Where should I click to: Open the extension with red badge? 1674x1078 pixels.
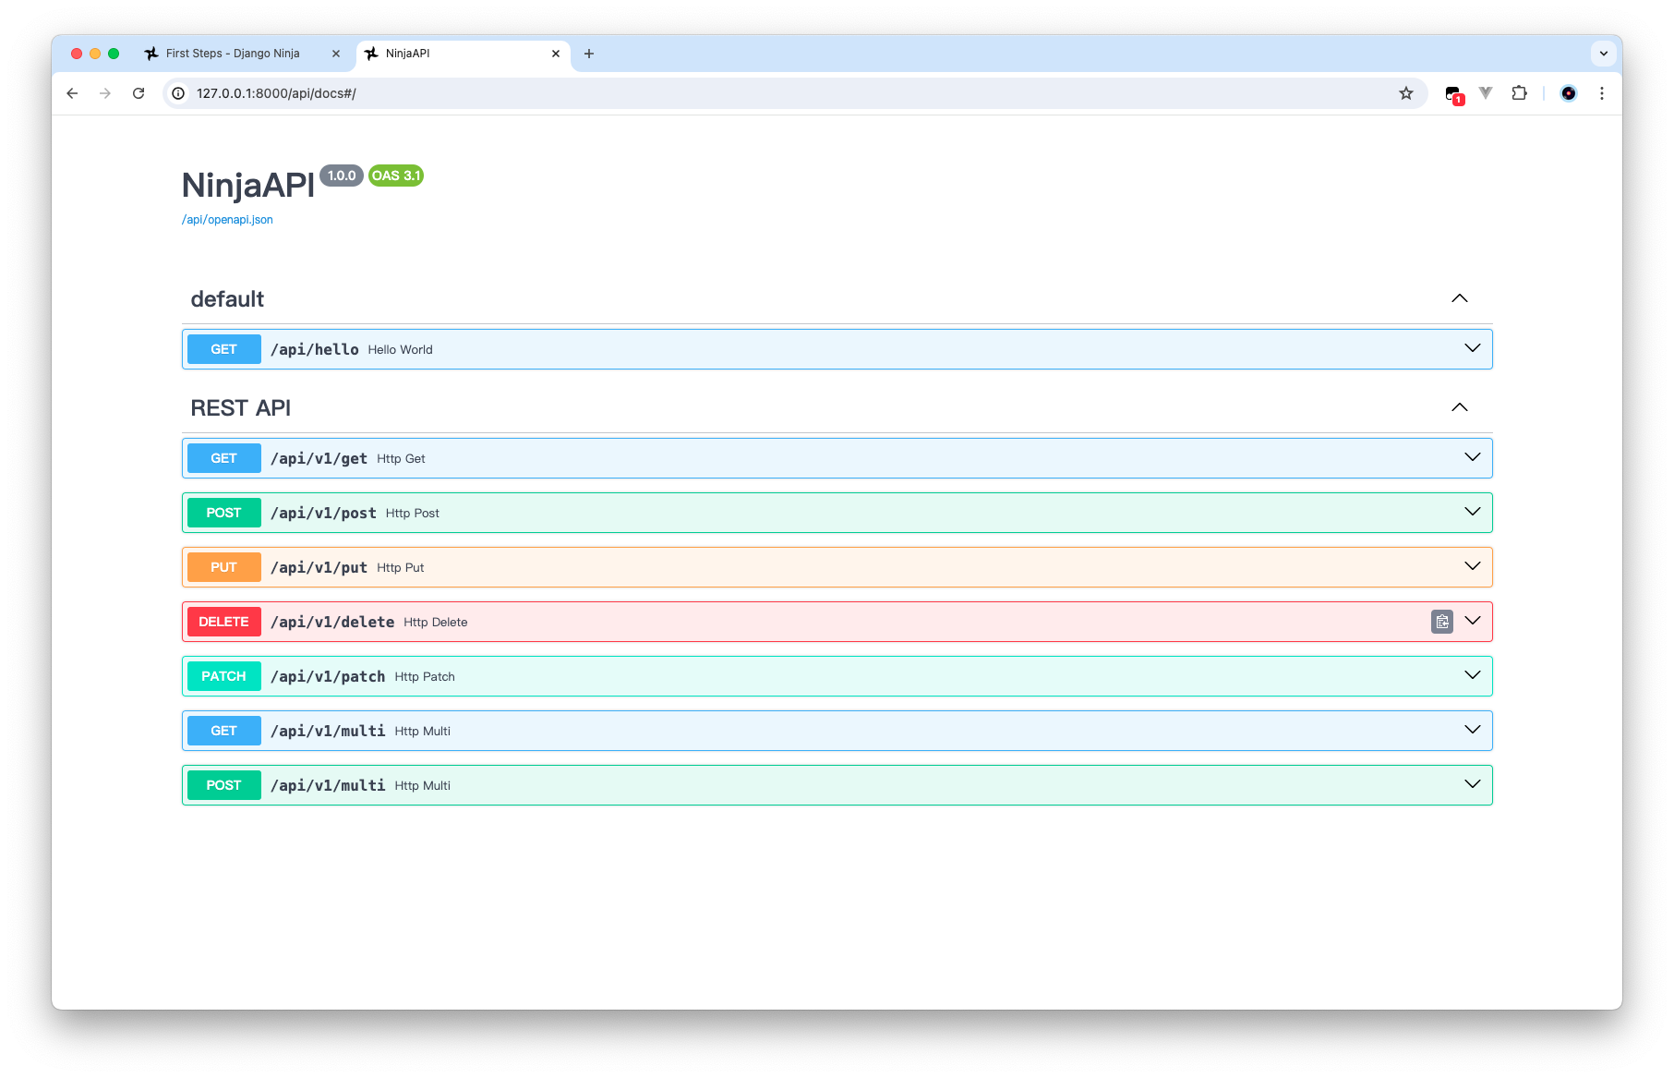[1454, 94]
